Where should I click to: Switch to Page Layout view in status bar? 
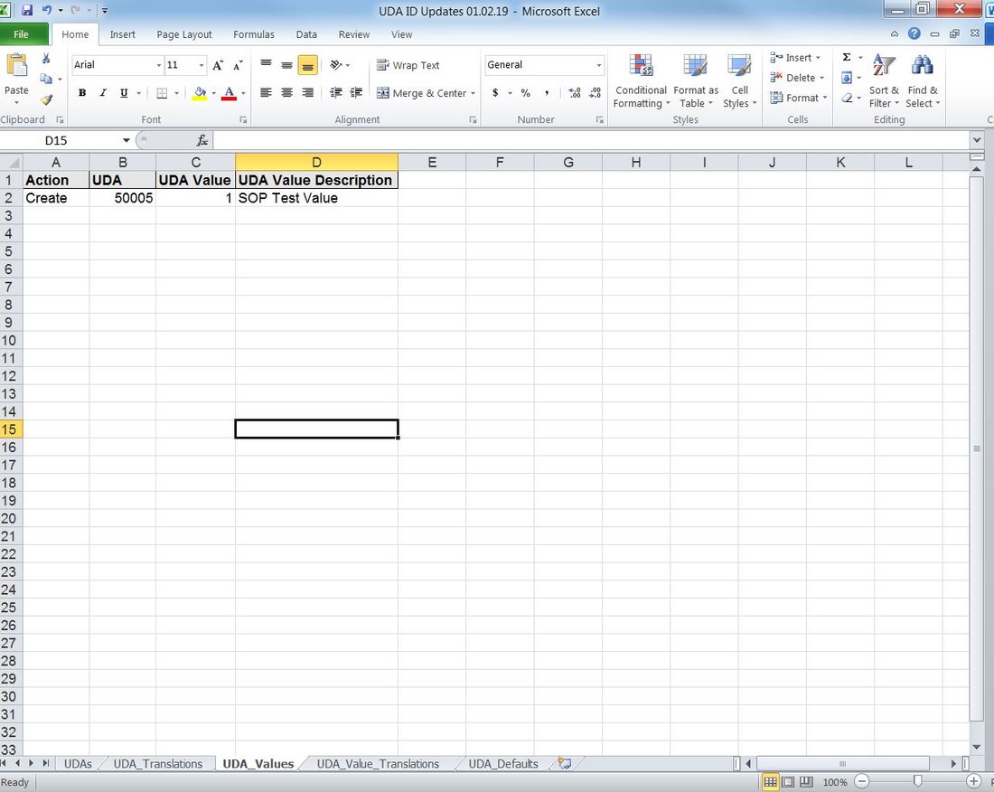pyautogui.click(x=788, y=782)
